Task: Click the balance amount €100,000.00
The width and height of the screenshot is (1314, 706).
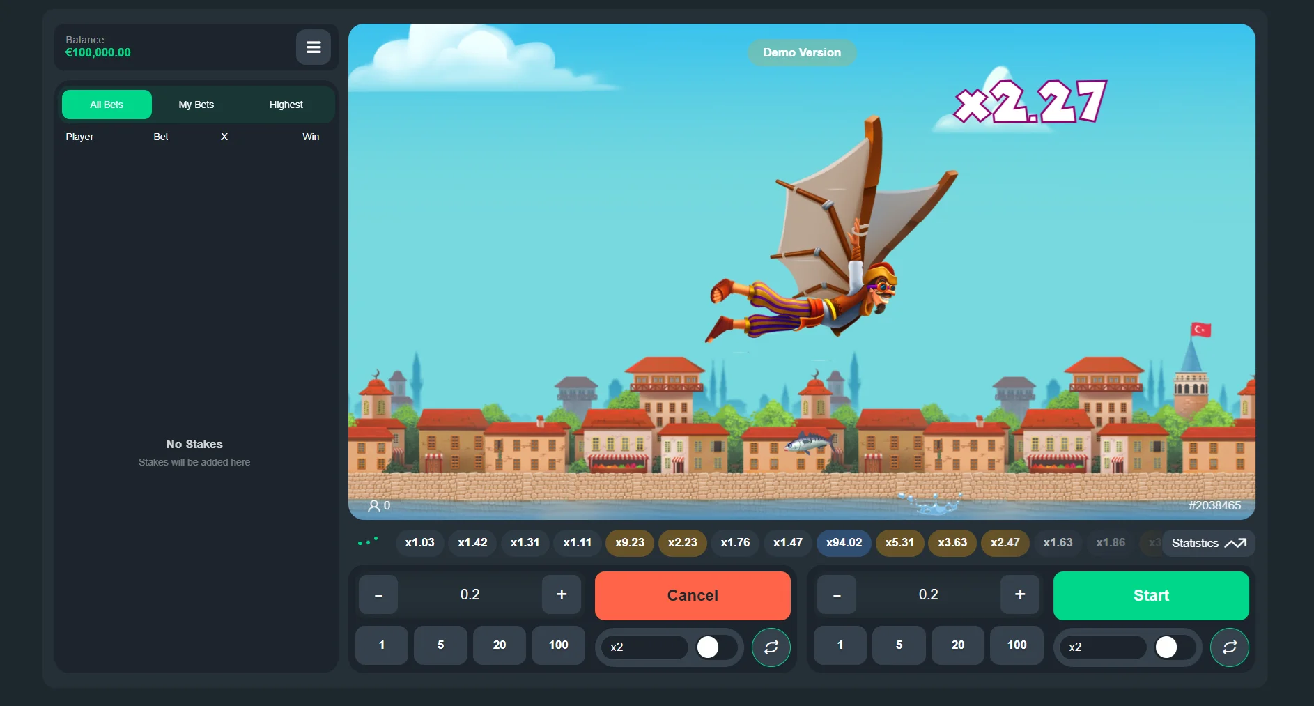Action: pyautogui.click(x=98, y=53)
